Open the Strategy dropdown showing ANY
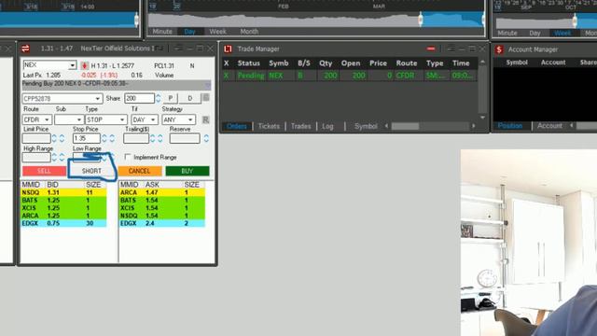 190,119
